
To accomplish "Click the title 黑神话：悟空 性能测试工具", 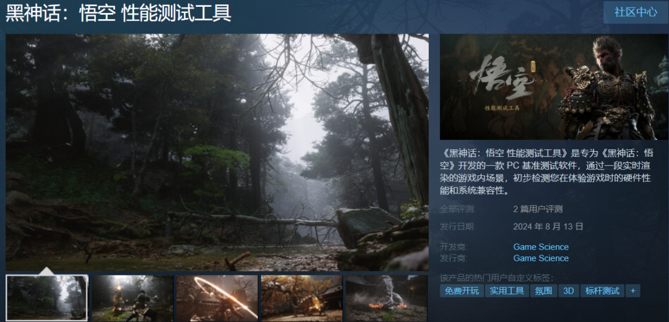I will (x=118, y=14).
